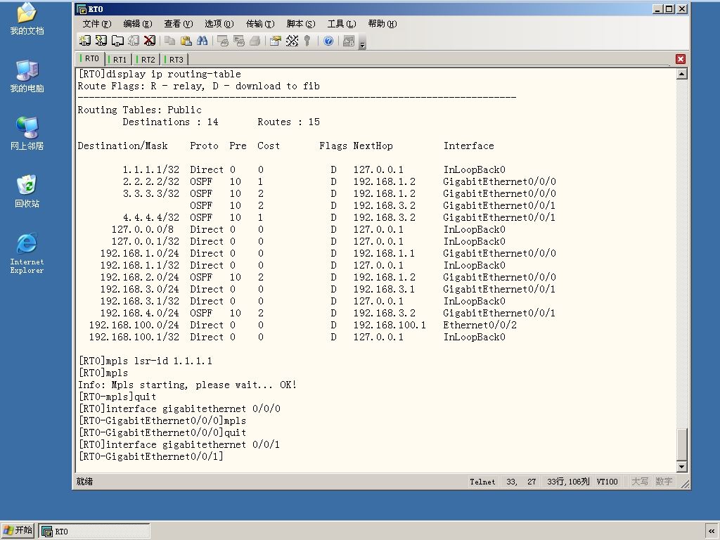
Task: Click the RT0 taskbar button
Action: [x=94, y=532]
